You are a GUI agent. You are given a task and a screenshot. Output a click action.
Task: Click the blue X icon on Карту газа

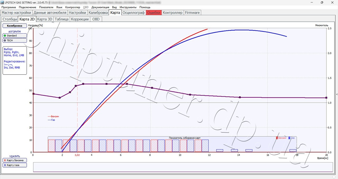5,165
